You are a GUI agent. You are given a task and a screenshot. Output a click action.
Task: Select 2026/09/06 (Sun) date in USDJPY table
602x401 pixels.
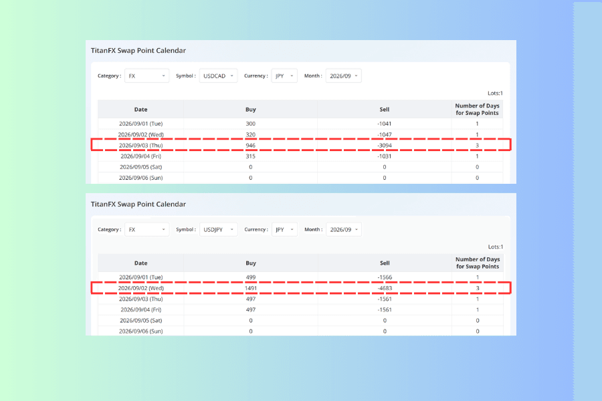[141, 331]
